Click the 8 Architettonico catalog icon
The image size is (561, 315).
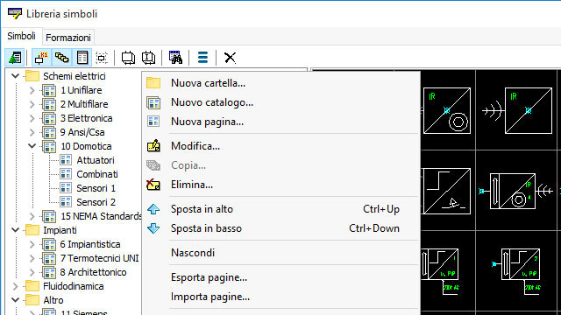coord(49,272)
